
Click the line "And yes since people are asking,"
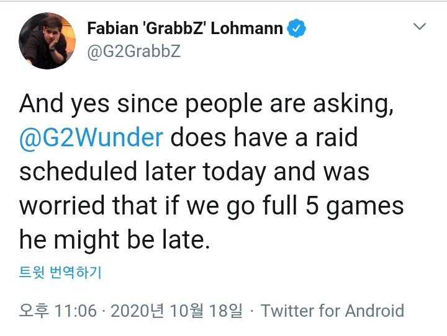(207, 104)
